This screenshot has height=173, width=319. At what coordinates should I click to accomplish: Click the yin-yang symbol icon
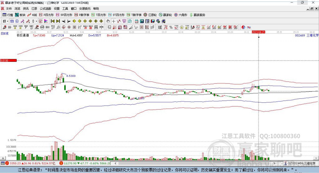(x=243, y=27)
